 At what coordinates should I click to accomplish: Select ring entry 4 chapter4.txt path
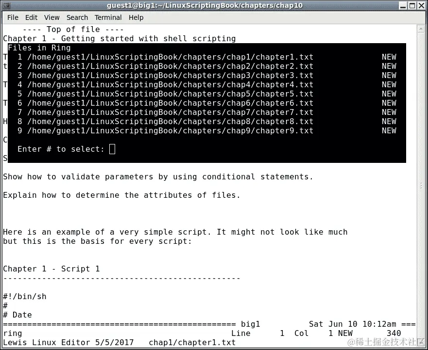tap(170, 85)
